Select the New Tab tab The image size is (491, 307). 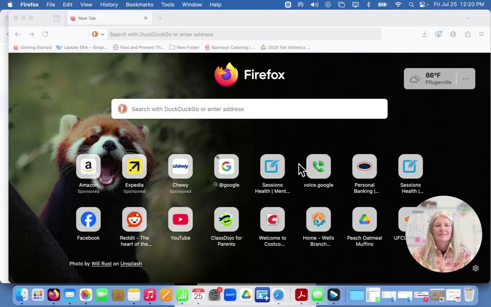pyautogui.click(x=110, y=18)
